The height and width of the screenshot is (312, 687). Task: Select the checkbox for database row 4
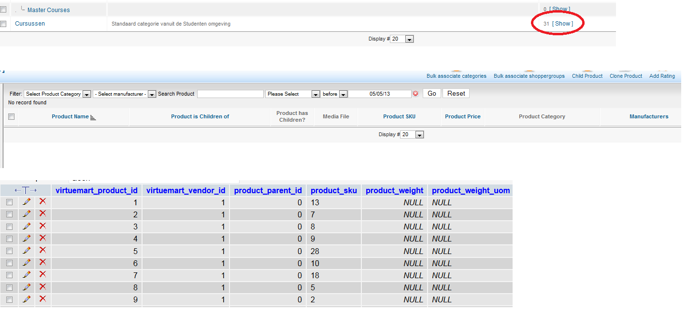pyautogui.click(x=9, y=239)
